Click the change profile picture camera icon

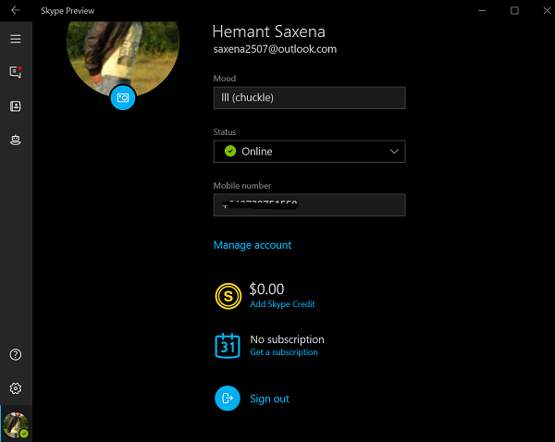(123, 97)
